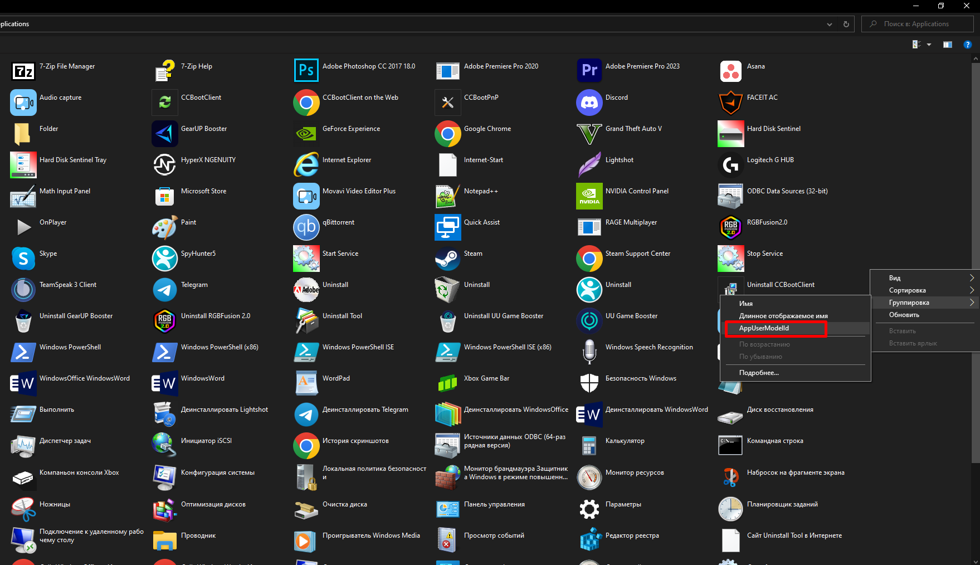The width and height of the screenshot is (980, 565).
Task: Select the TeamSpeak 3 Client icon
Action: click(23, 289)
